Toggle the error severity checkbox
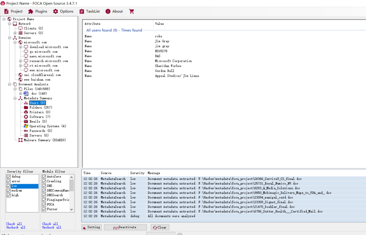Viewport: 366px width, 235px height. [x=8, y=181]
